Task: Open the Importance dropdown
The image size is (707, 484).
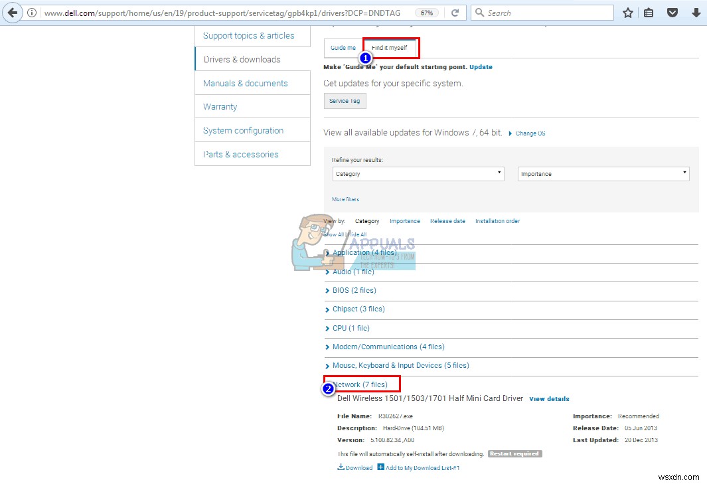Action: point(603,174)
